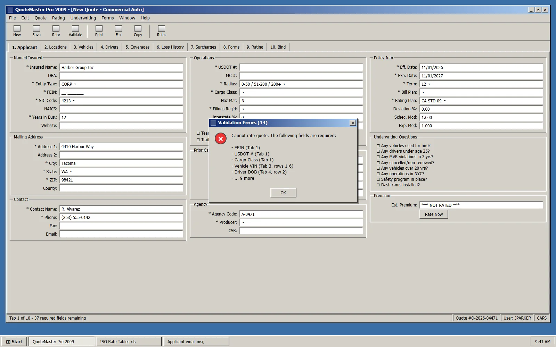Enable 'Safety program in place?' checkbox

(378, 179)
